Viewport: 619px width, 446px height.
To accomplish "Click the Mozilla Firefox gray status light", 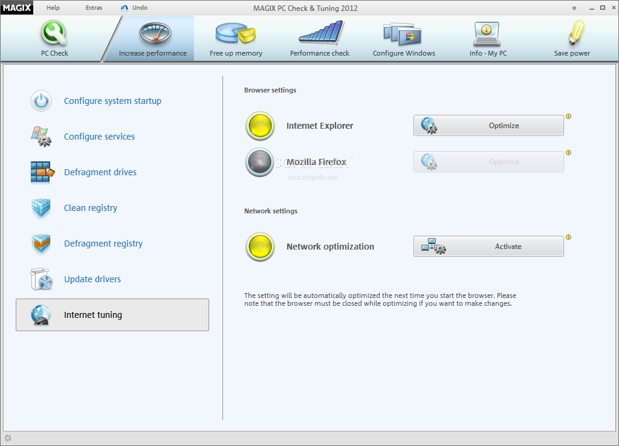I will click(260, 162).
